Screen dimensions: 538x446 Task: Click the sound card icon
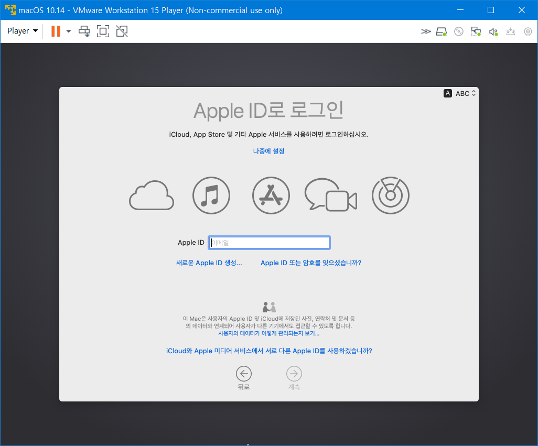pyautogui.click(x=493, y=32)
